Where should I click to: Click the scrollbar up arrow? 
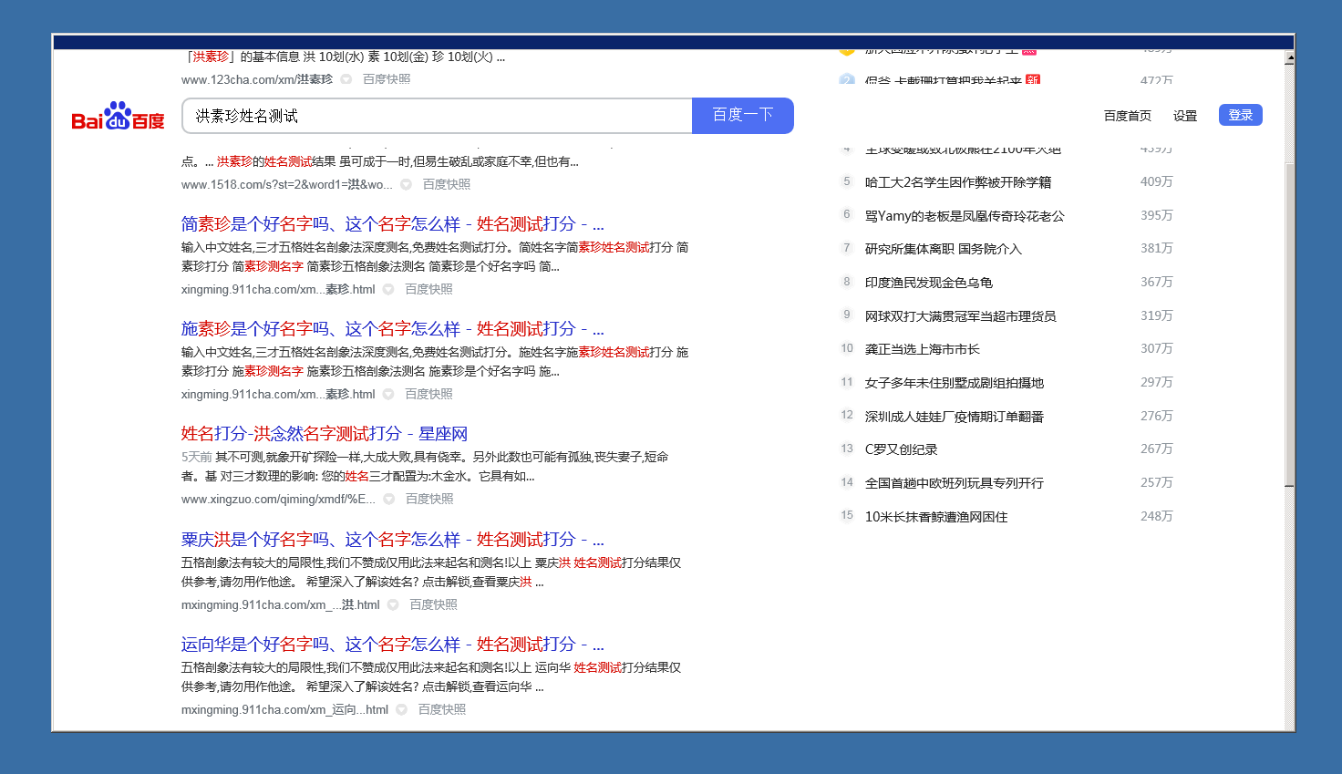tap(1289, 57)
